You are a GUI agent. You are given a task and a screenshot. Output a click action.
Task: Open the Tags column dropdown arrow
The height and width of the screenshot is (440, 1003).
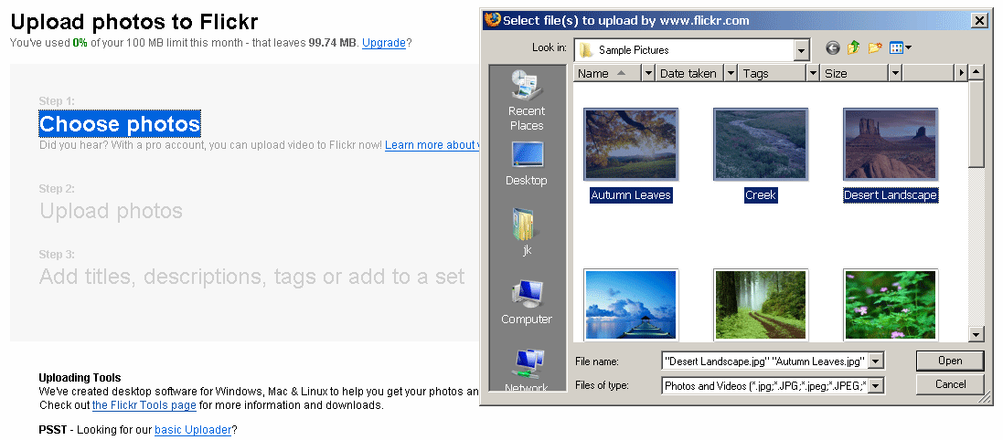pyautogui.click(x=813, y=73)
